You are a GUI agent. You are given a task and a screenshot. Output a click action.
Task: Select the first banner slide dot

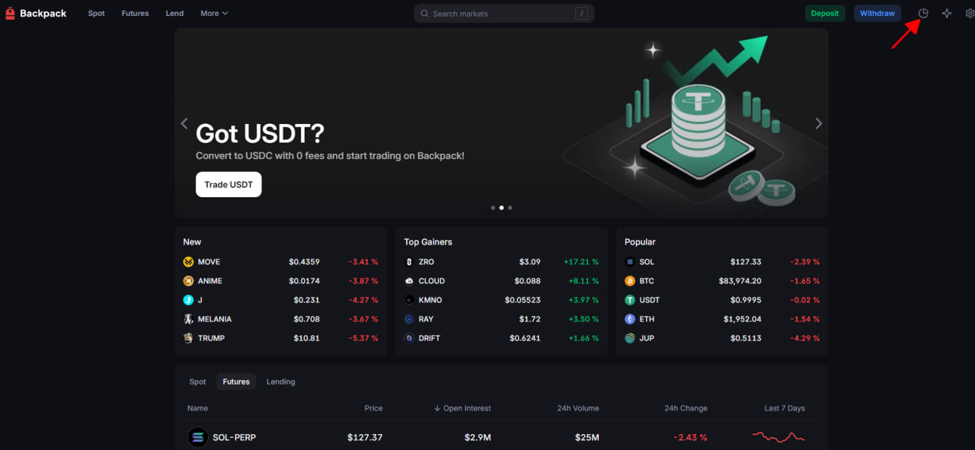493,207
